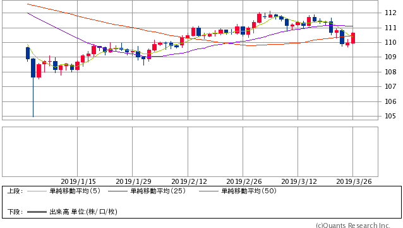Click the last red candlestick at 2019/3/26
The image size is (403, 228).
point(353,38)
